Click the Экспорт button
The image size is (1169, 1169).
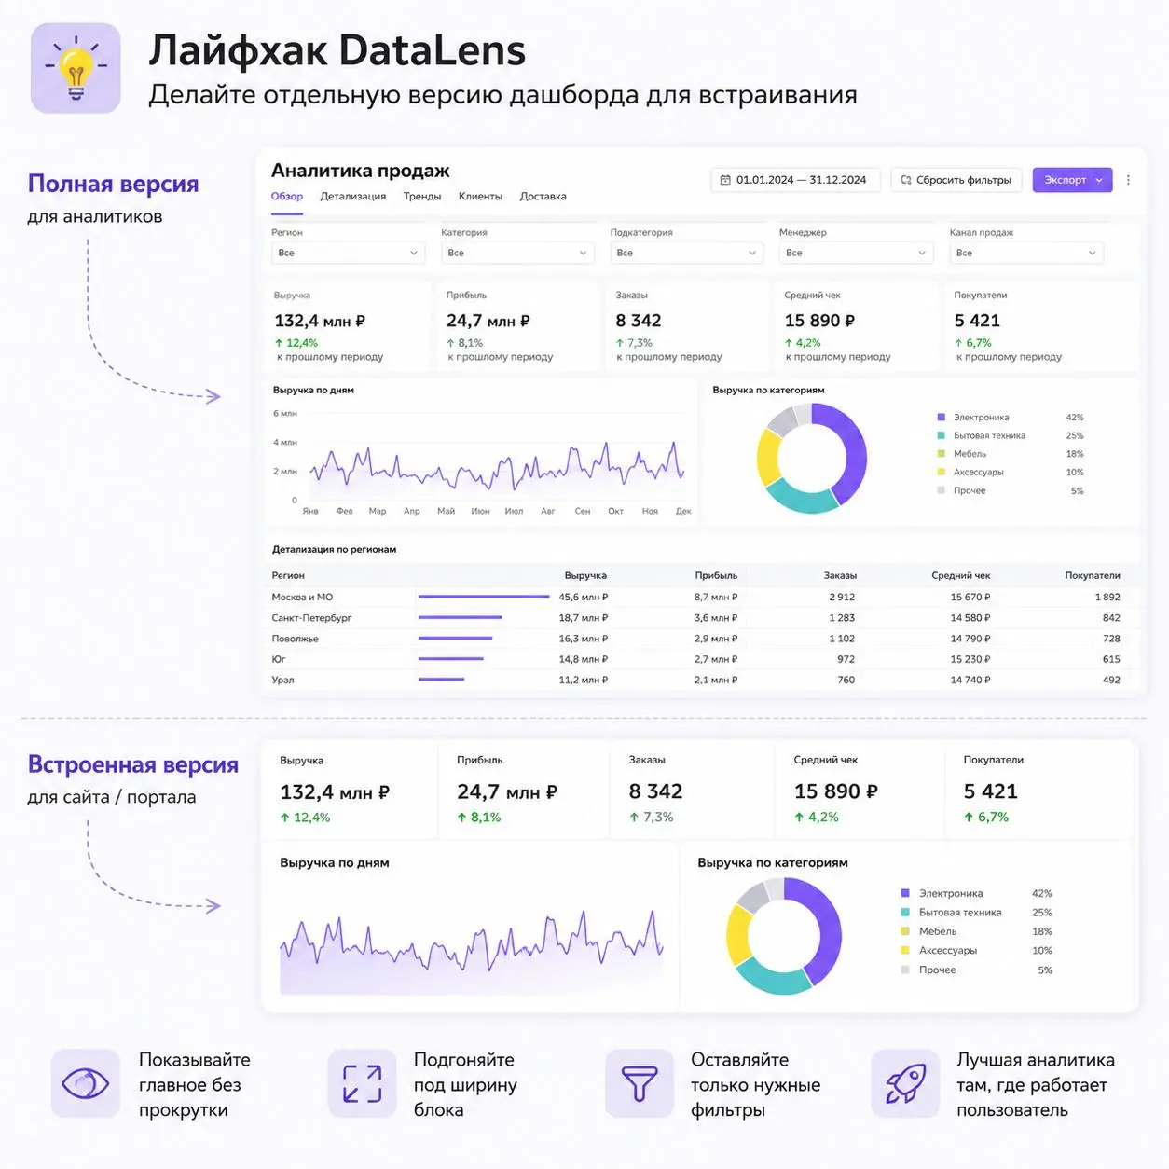1073,180
